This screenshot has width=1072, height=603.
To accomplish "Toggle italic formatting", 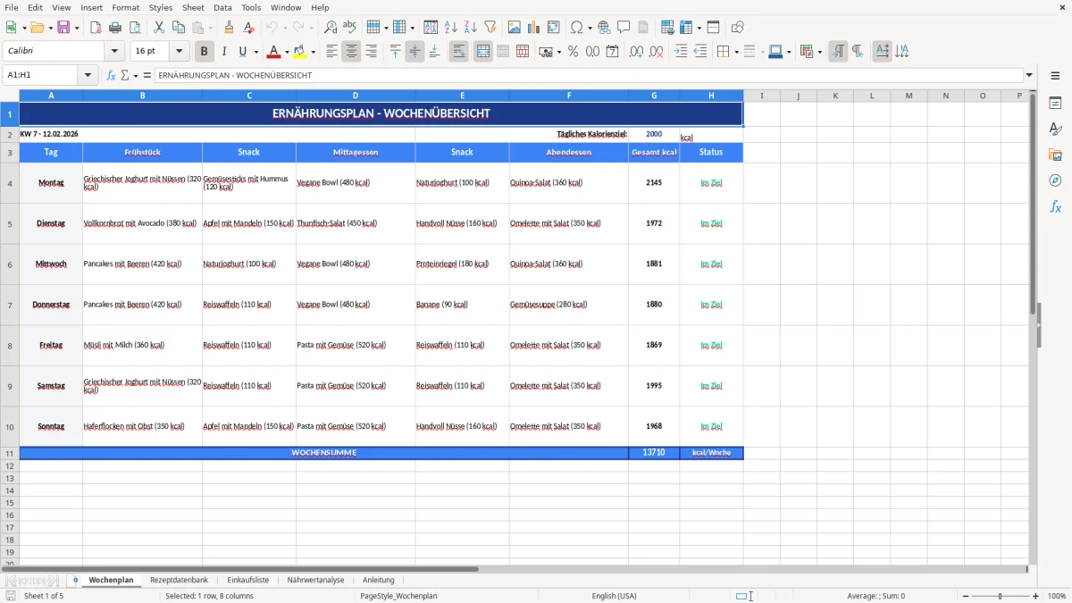I will coord(223,52).
